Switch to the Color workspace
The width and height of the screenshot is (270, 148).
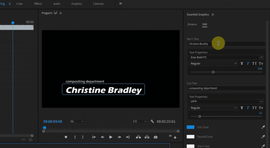[19, 4]
